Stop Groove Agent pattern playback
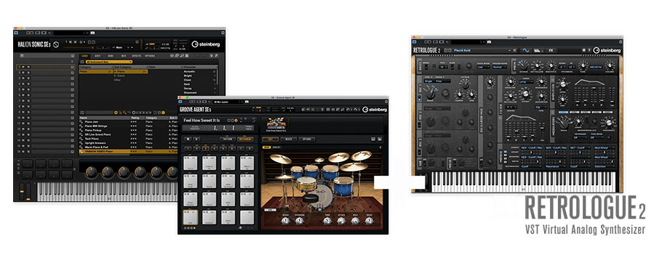The image size is (662, 263). (x=188, y=139)
